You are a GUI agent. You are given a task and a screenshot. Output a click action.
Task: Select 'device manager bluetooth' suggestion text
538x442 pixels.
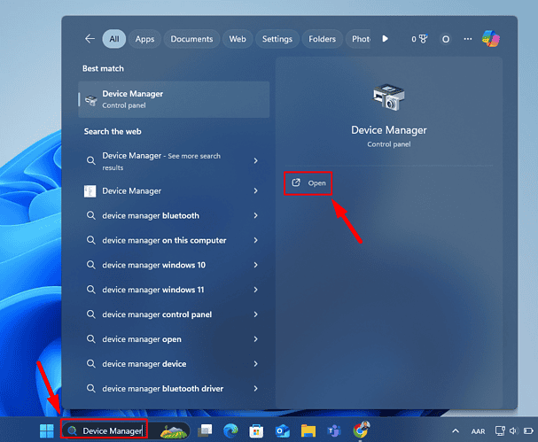[151, 215]
